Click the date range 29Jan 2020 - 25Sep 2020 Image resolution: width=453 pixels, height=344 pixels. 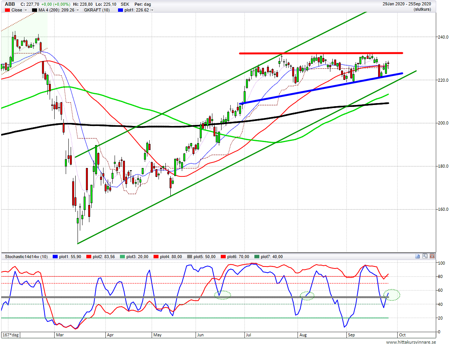pyautogui.click(x=407, y=4)
